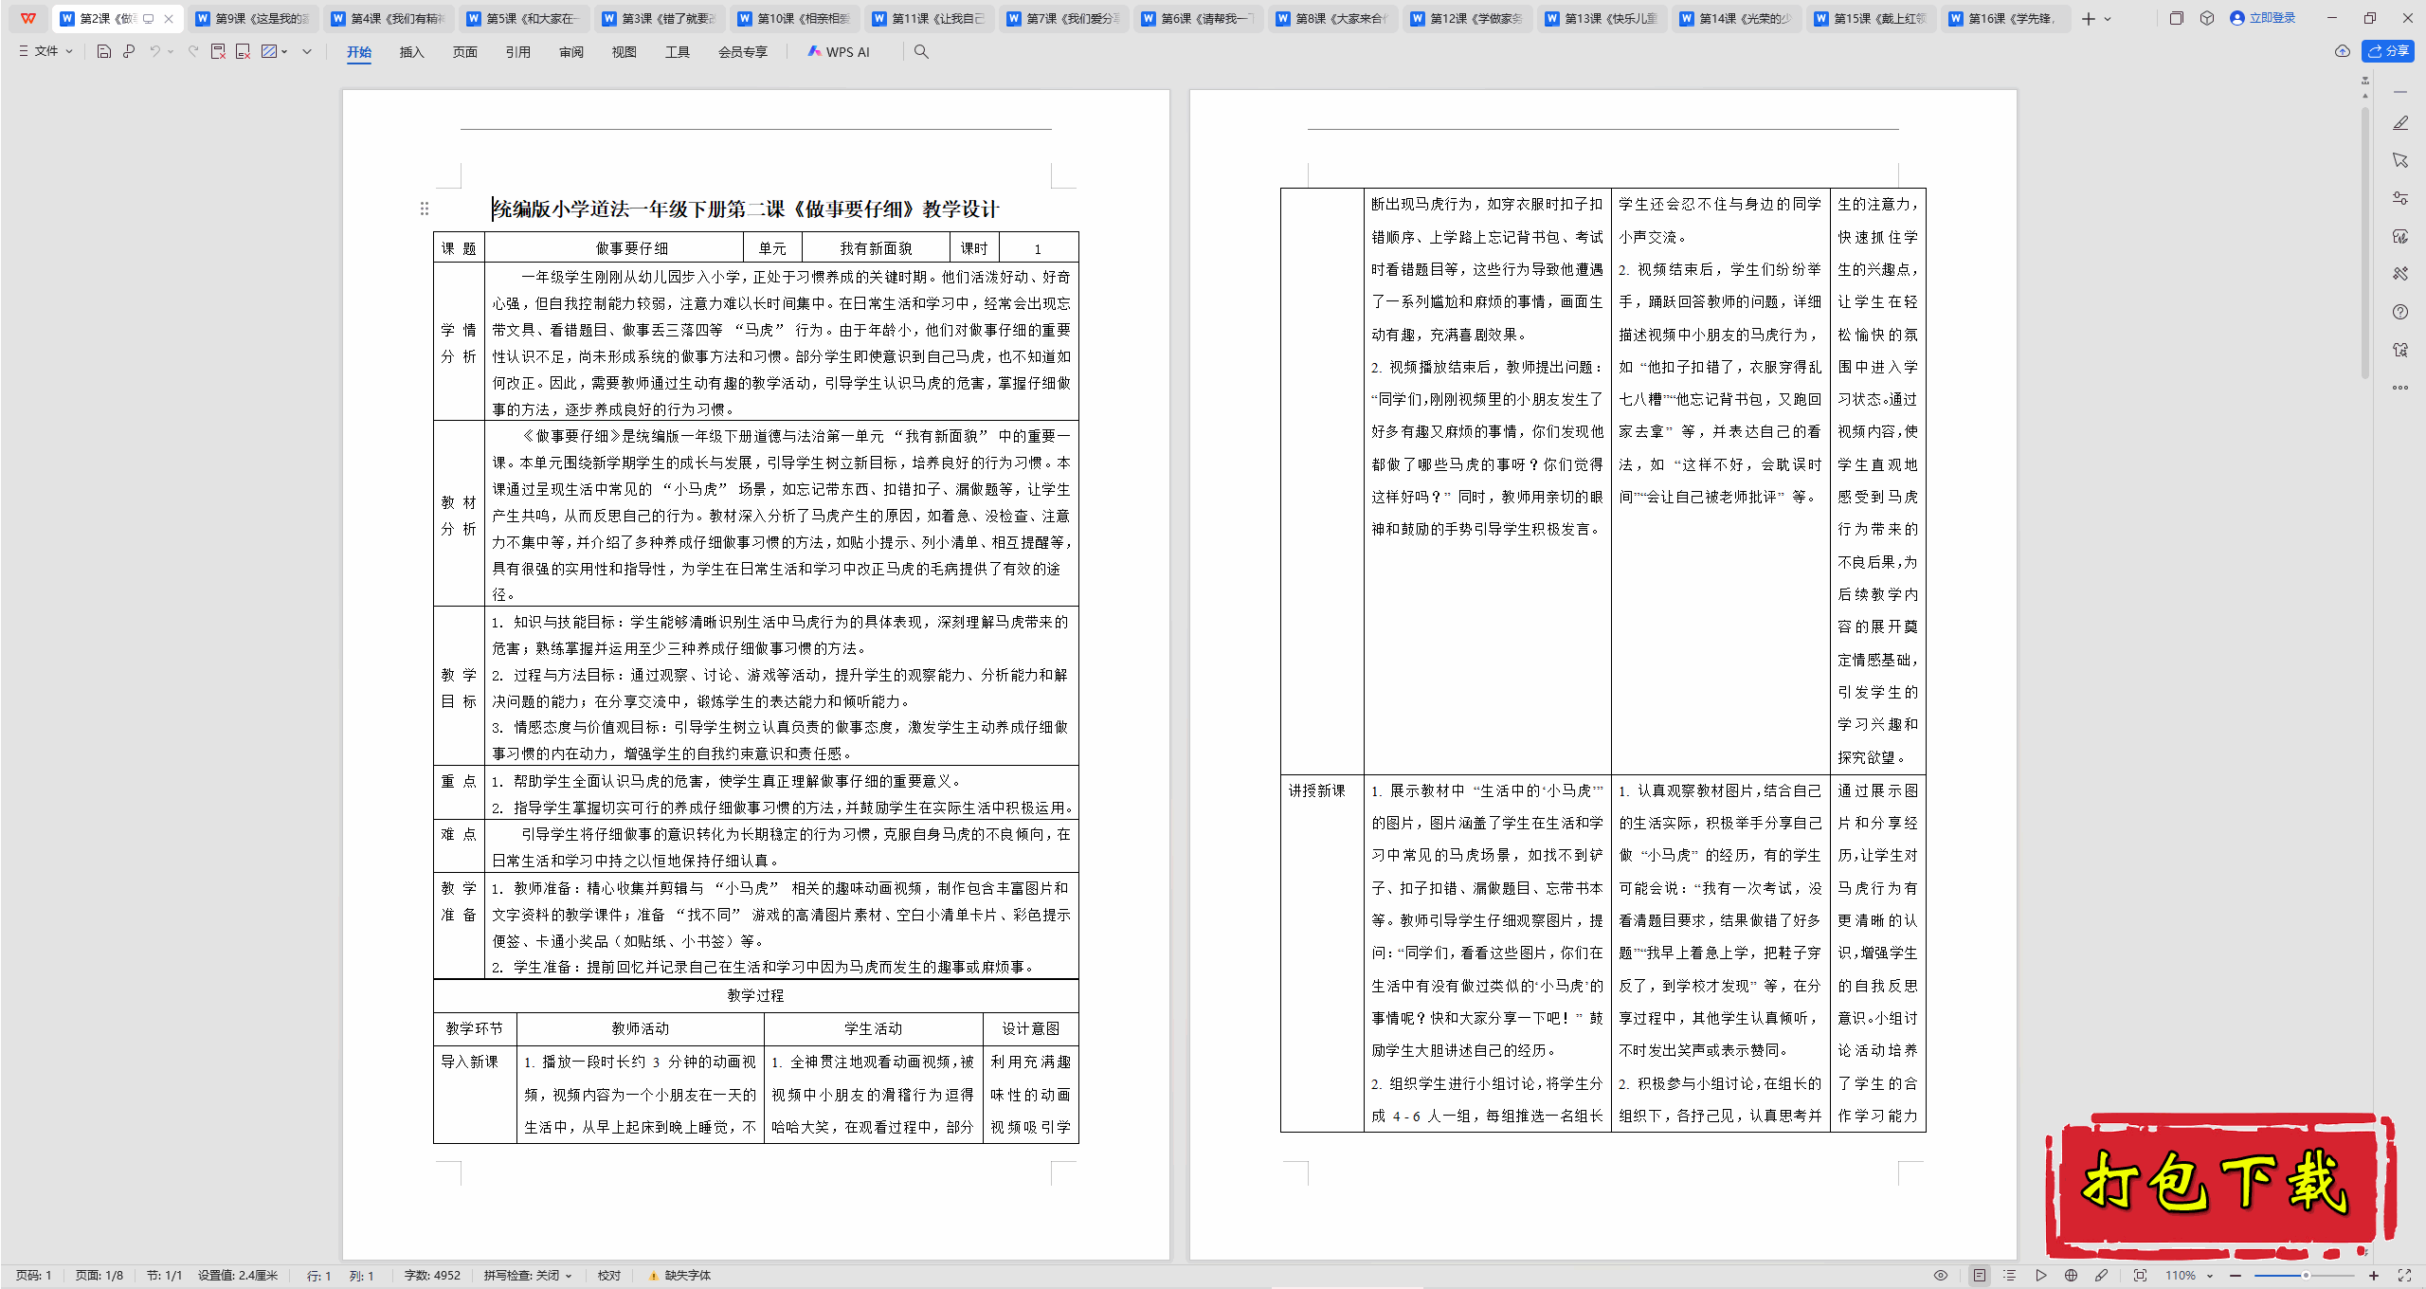Click the 缺失字体 missing font warning
Image resolution: width=2426 pixels, height=1289 pixels.
click(x=679, y=1276)
